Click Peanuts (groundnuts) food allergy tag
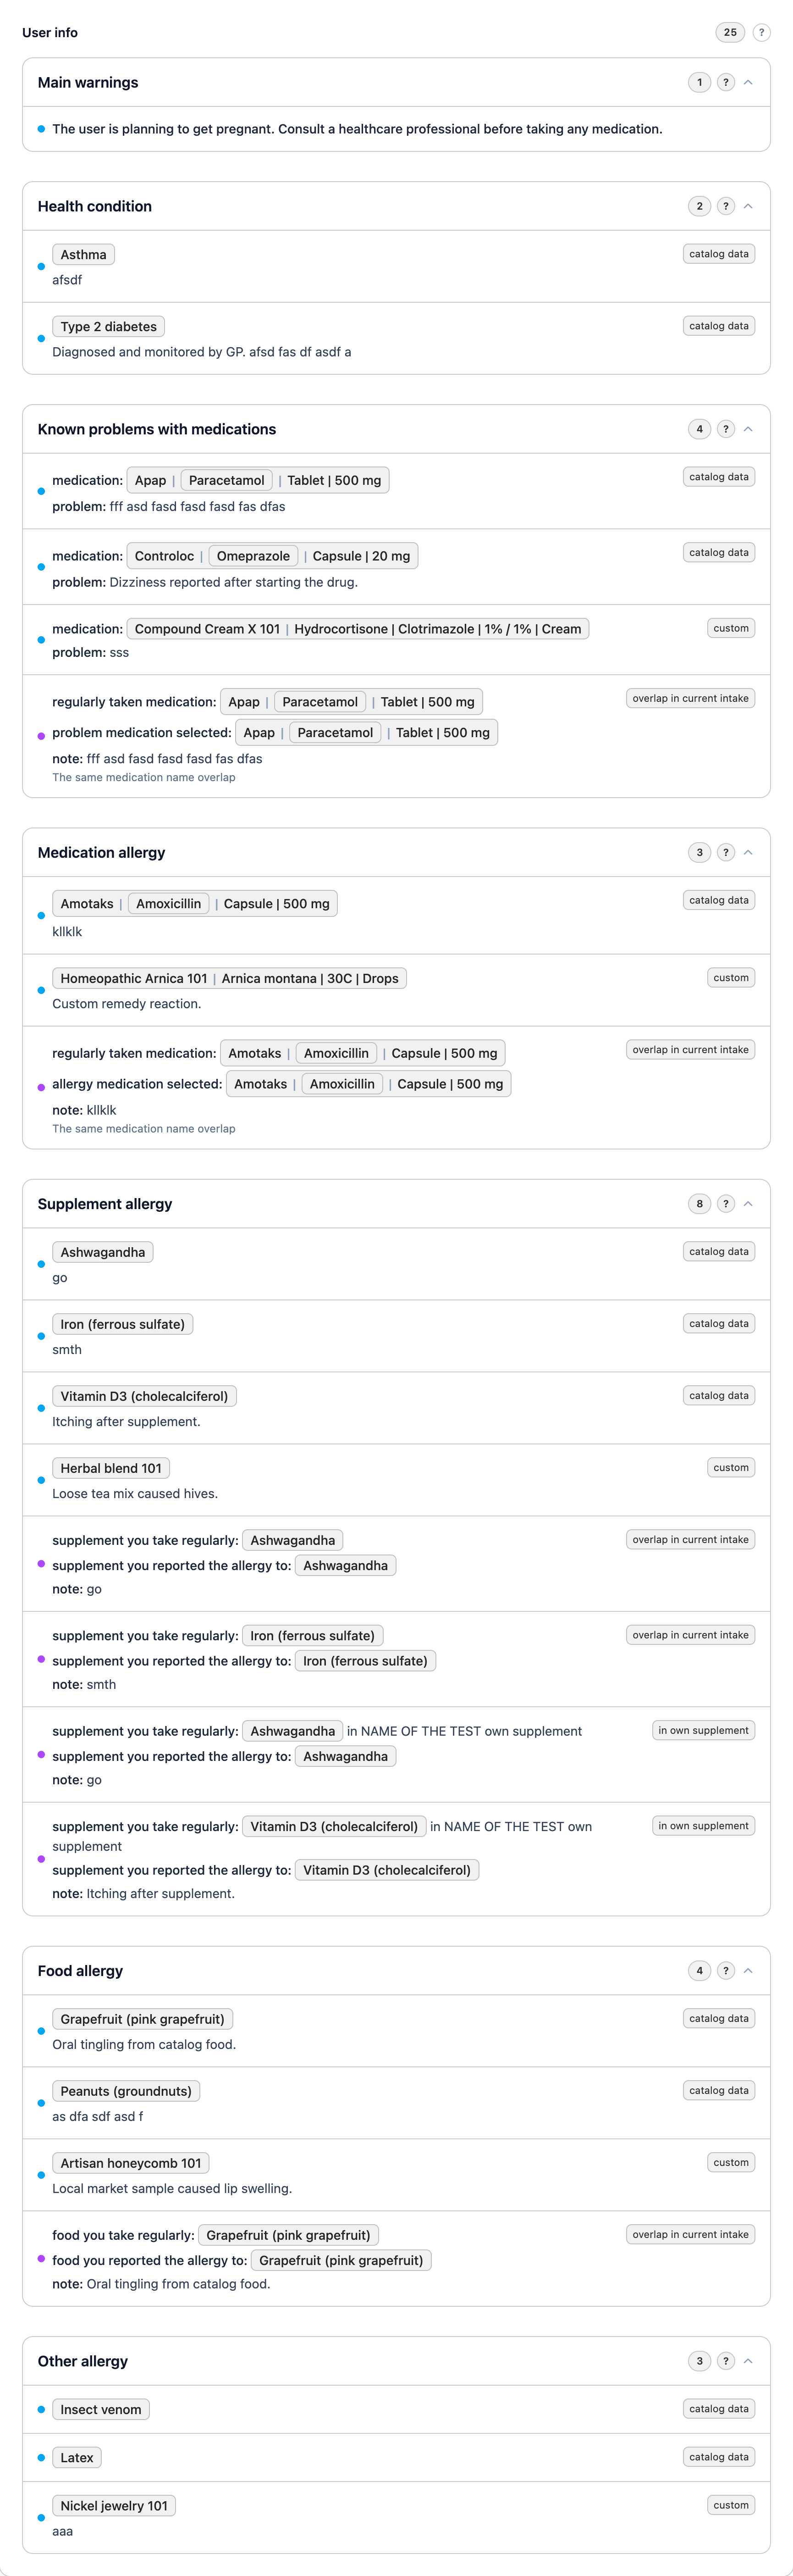The height and width of the screenshot is (2576, 793). 126,2091
